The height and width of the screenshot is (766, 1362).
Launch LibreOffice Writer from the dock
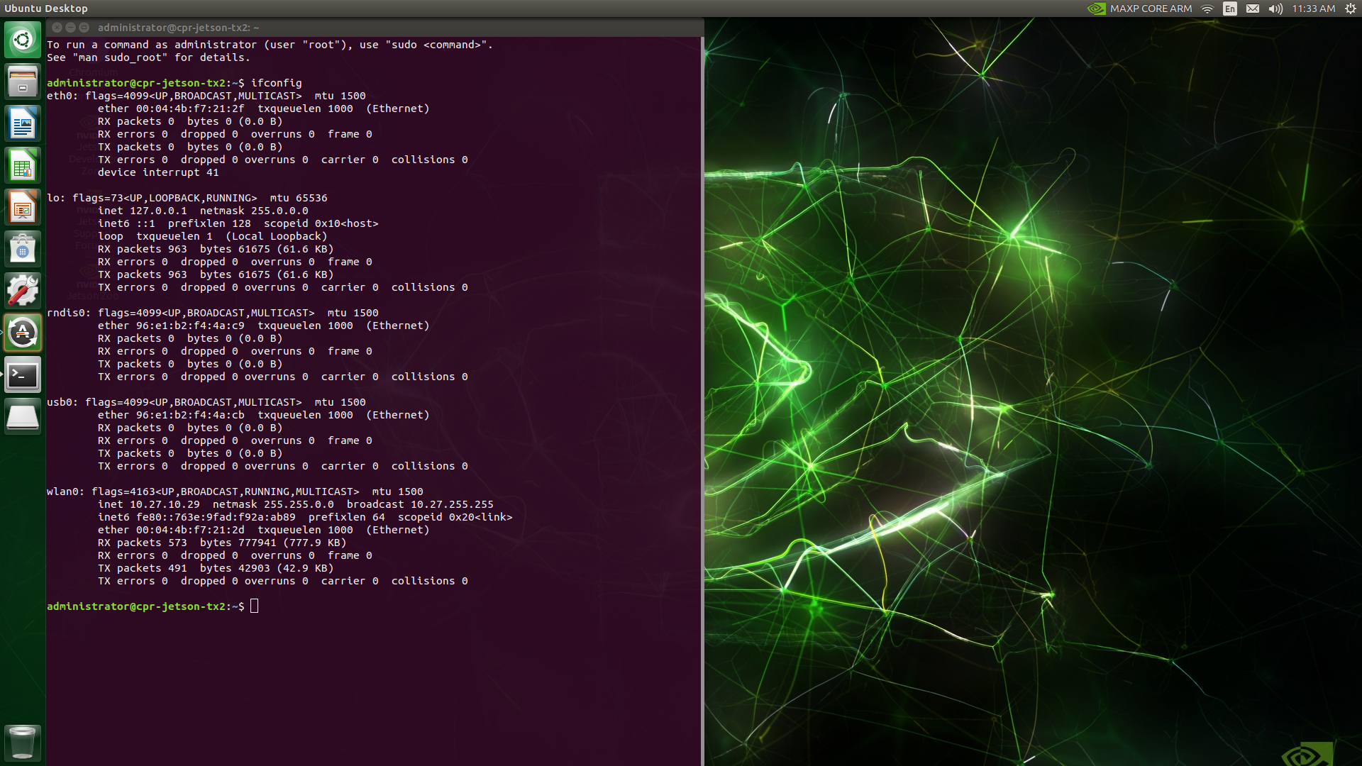click(x=23, y=124)
